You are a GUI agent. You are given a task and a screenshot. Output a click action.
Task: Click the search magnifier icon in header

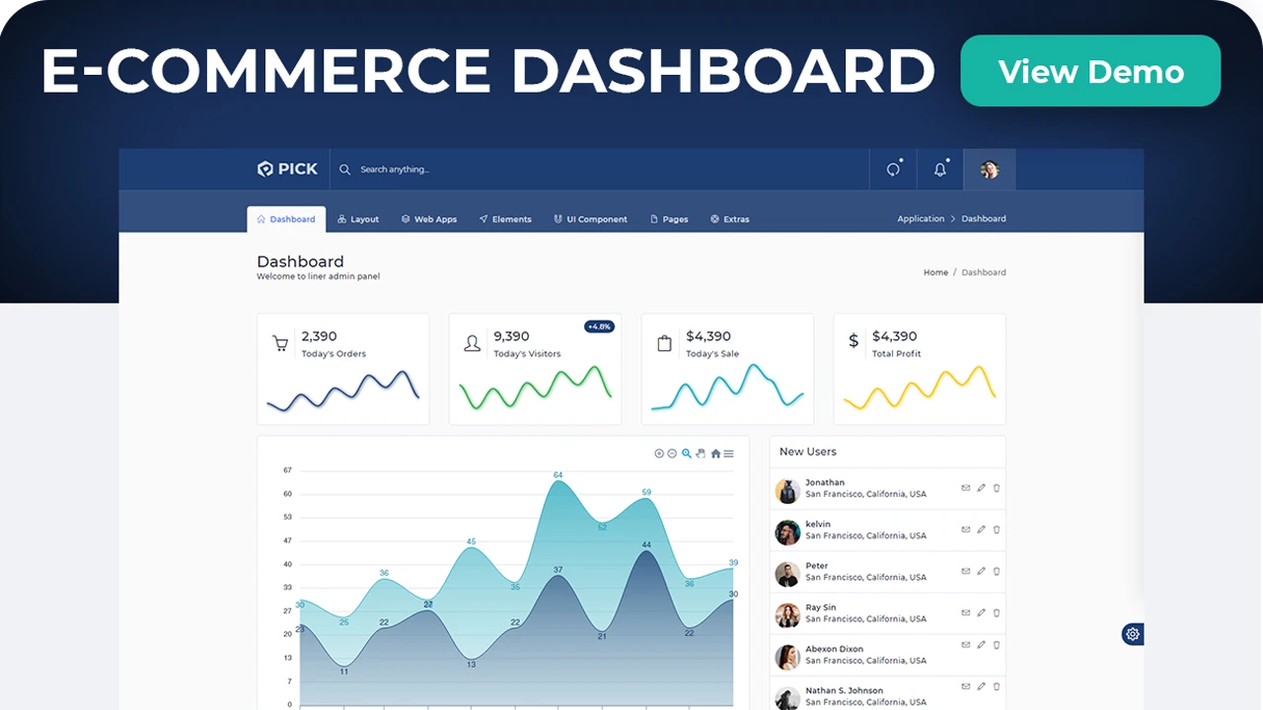(x=344, y=170)
